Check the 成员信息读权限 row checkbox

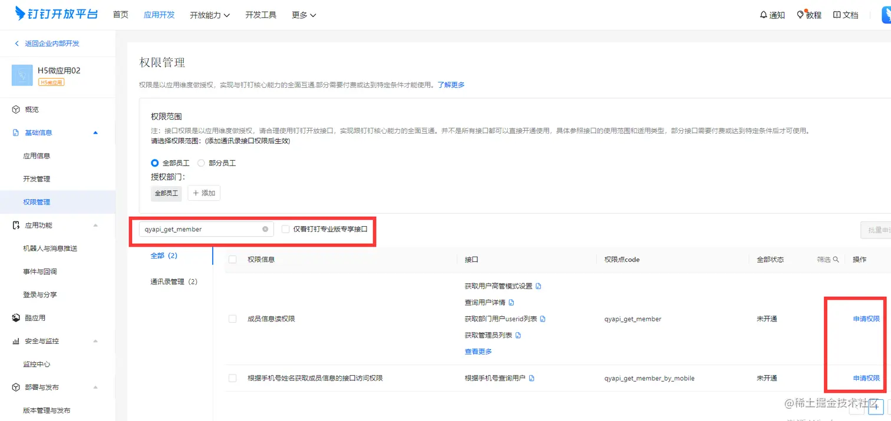coord(232,319)
